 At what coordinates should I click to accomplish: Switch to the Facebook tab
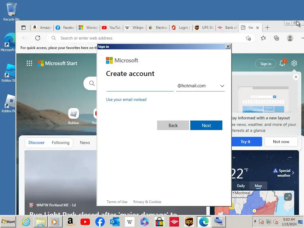point(65,28)
